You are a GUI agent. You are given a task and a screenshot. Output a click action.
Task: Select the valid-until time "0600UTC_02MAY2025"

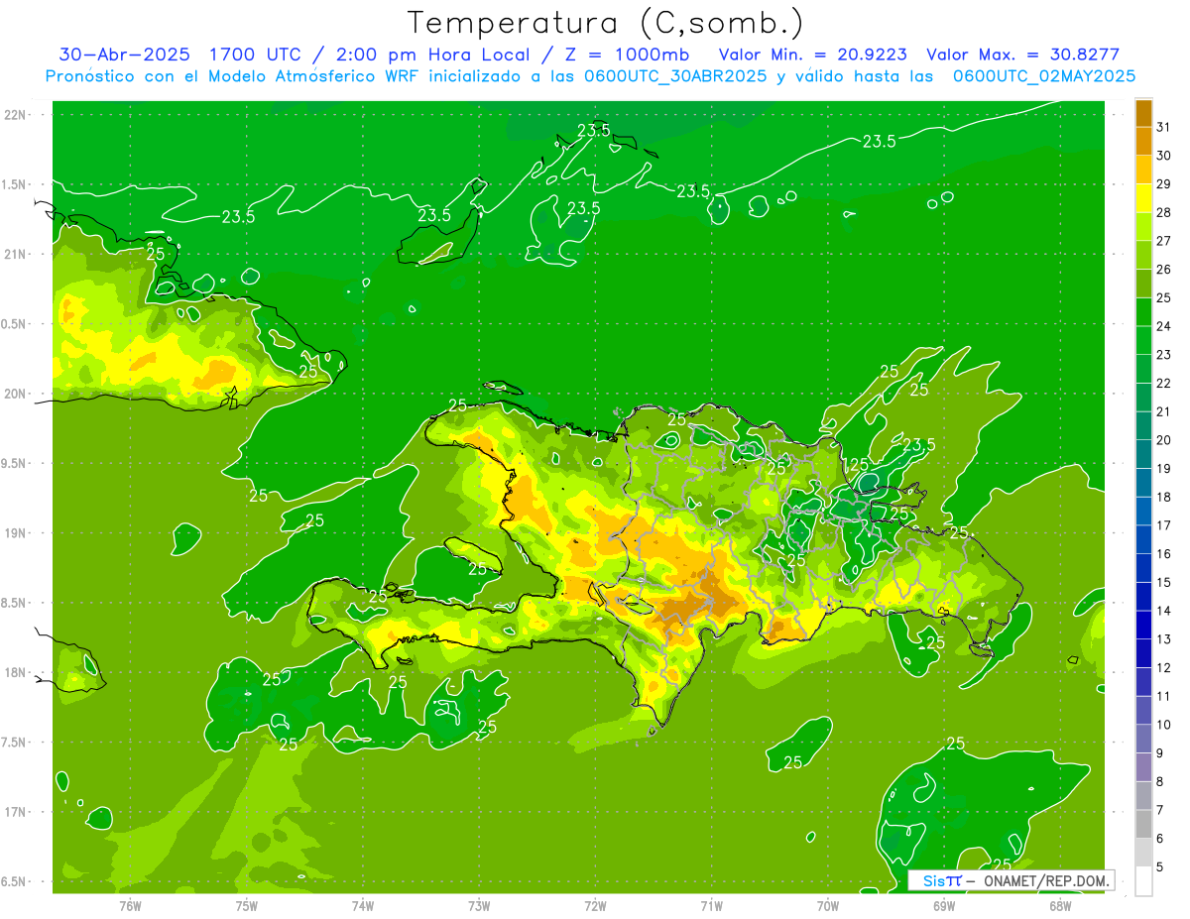pos(1044,76)
